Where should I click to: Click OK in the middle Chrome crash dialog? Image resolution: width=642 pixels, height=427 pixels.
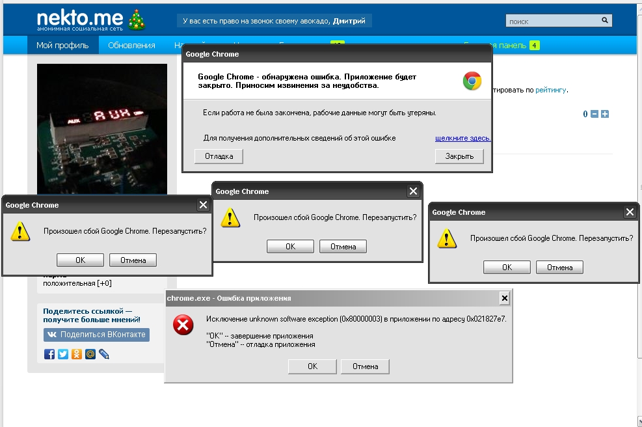[x=290, y=247]
